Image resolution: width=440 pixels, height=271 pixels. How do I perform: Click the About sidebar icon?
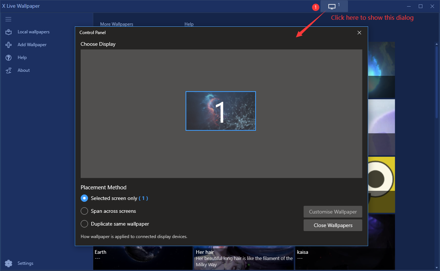point(8,70)
